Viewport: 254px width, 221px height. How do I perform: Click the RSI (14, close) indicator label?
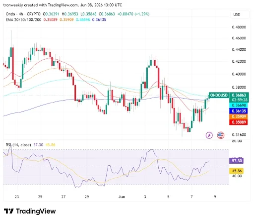click(x=18, y=145)
